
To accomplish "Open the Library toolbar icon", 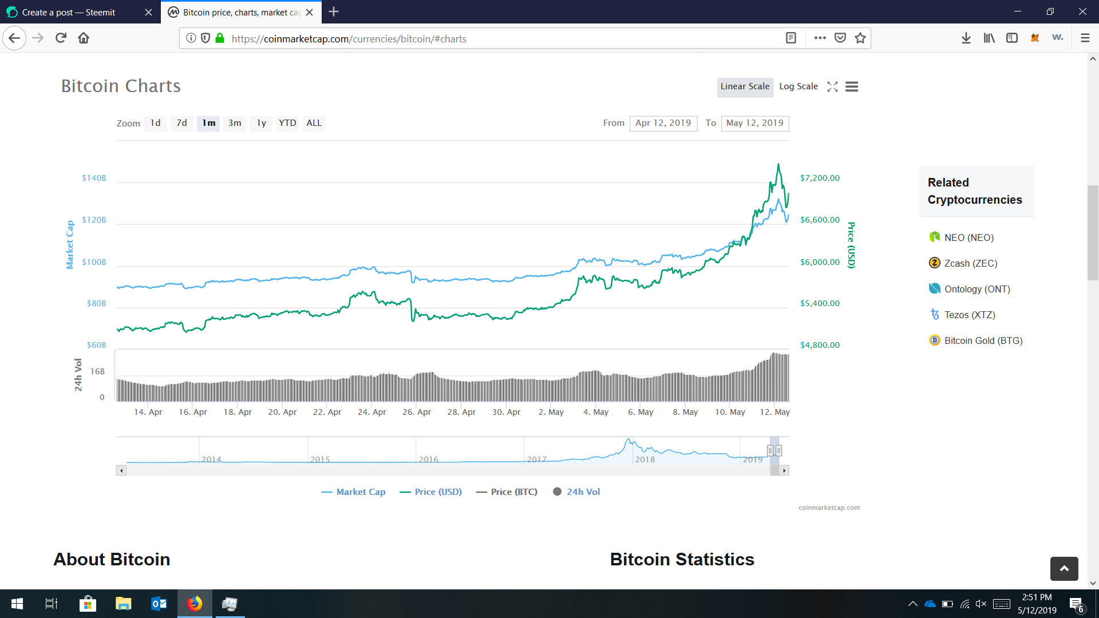I will 989,38.
